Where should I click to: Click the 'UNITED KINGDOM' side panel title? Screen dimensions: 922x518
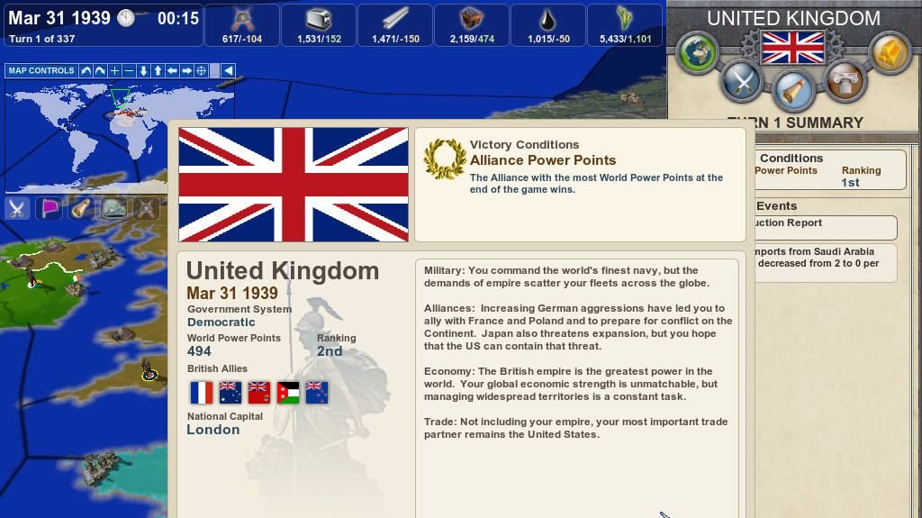pyautogui.click(x=793, y=18)
